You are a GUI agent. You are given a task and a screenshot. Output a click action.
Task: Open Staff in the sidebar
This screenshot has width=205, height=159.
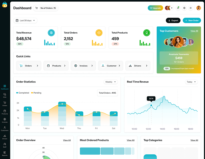point(5,145)
